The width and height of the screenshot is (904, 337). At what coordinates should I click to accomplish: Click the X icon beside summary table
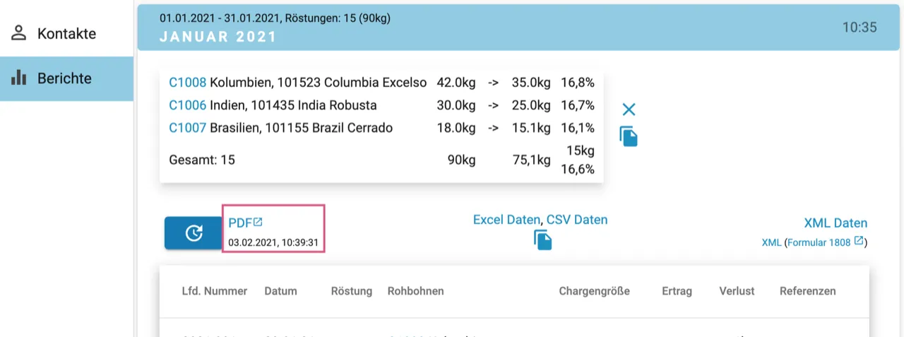pos(629,110)
